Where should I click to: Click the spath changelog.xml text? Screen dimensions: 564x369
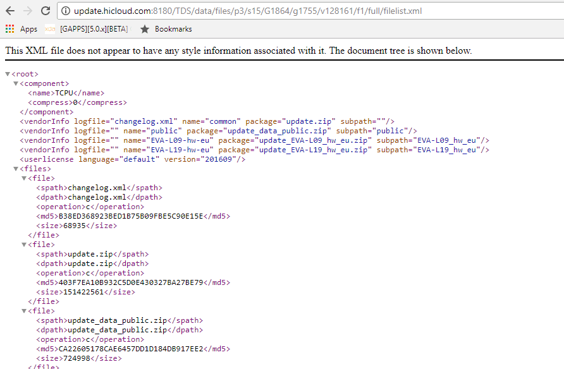pyautogui.click(x=97, y=188)
